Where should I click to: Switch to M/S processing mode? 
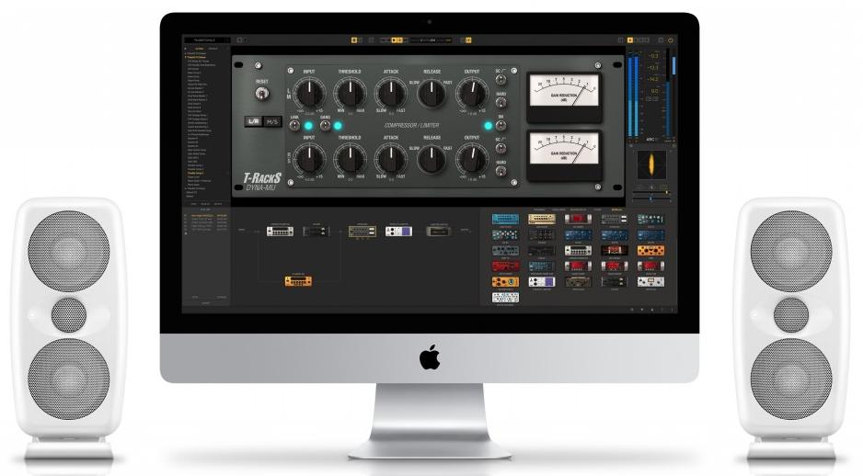[272, 121]
